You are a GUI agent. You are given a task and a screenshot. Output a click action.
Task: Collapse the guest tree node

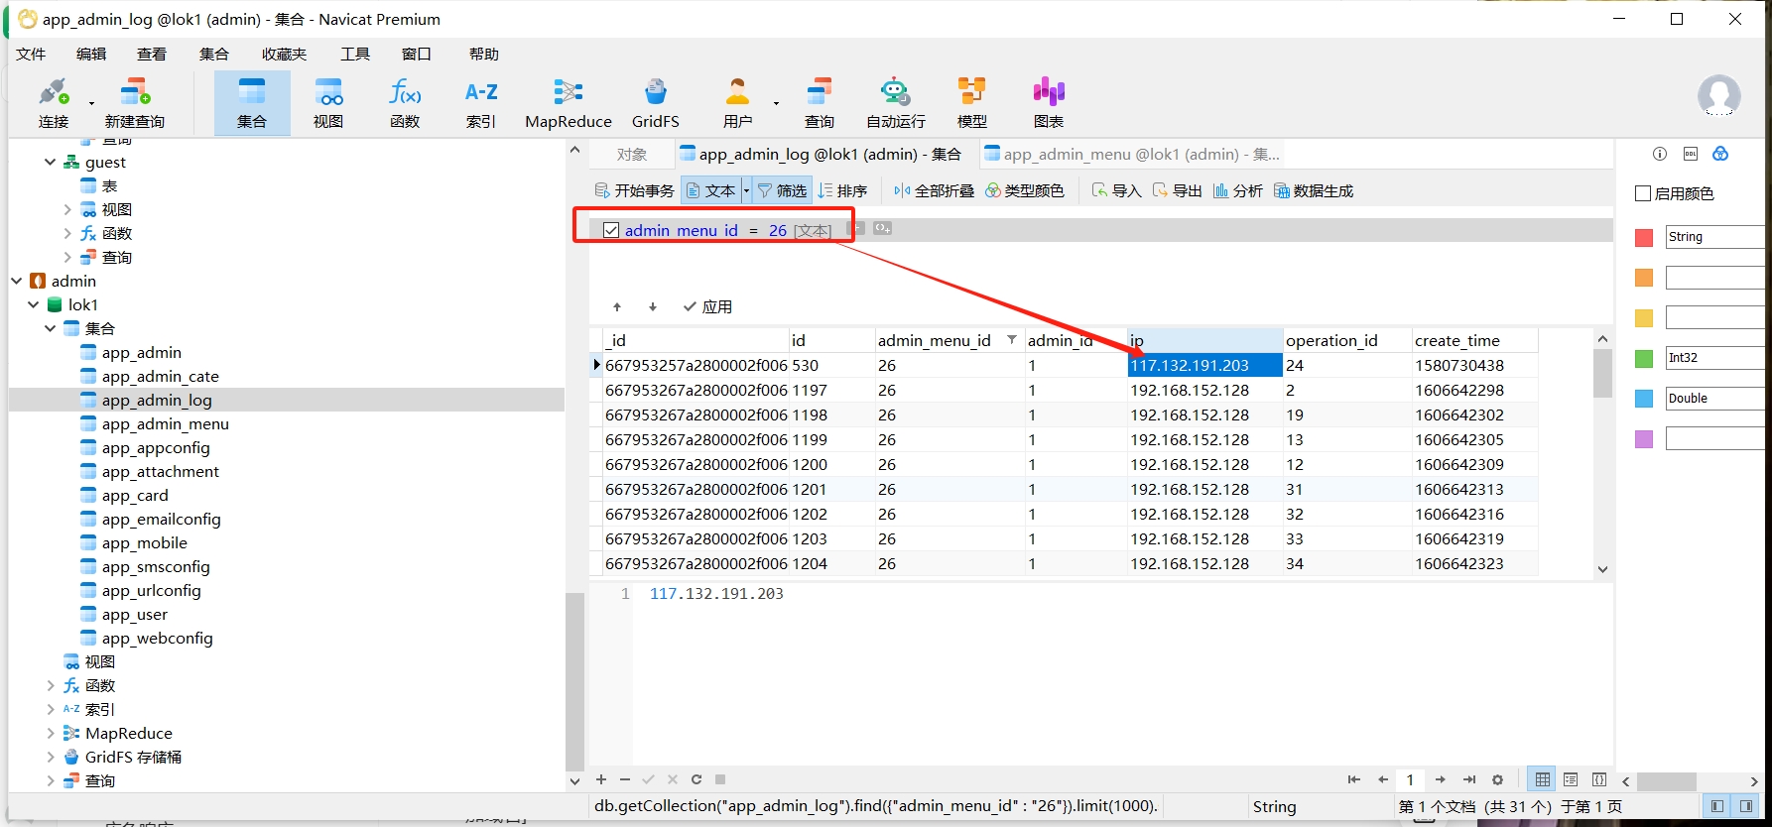(51, 162)
